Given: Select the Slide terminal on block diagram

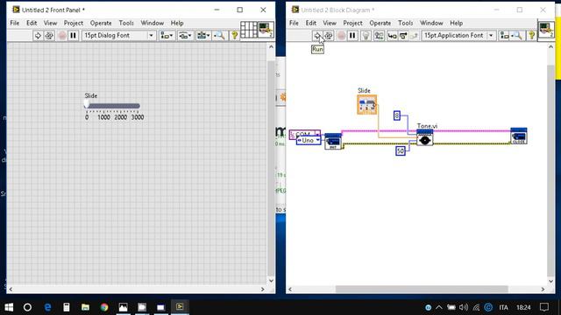Looking at the screenshot, I should 366,105.
